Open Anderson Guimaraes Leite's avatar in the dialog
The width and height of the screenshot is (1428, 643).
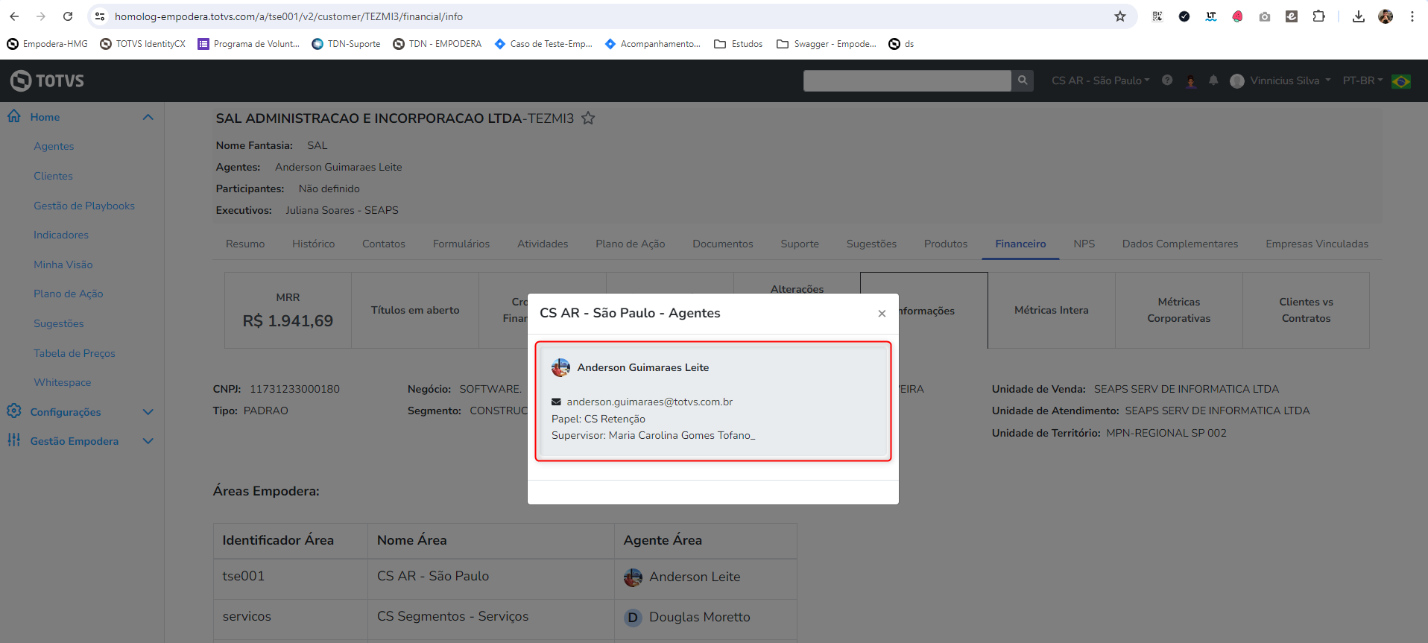pos(560,367)
